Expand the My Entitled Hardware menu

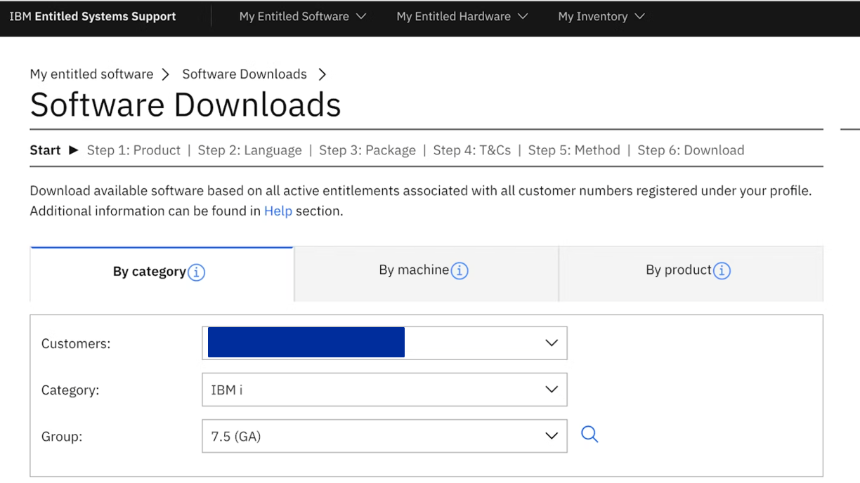tap(462, 16)
